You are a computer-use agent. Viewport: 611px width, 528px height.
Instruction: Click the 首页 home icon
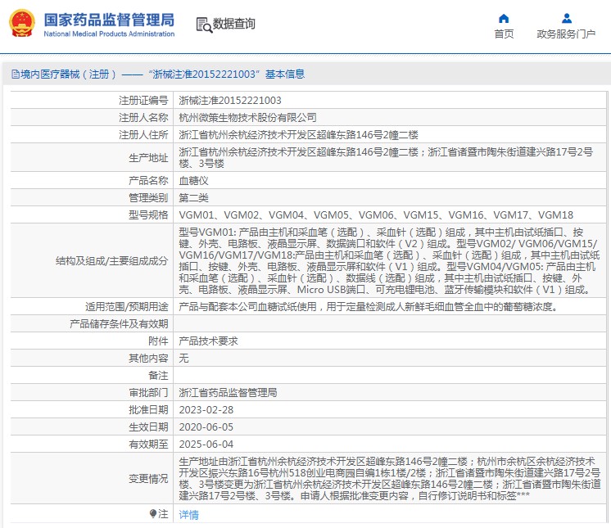(x=504, y=18)
